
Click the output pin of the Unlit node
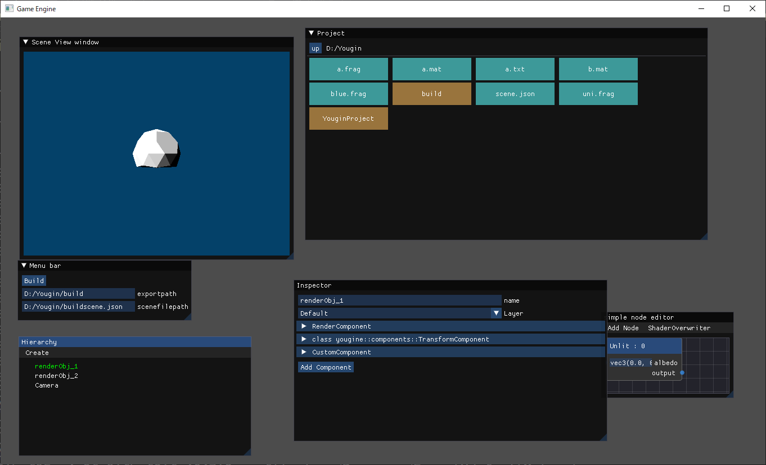(x=682, y=373)
